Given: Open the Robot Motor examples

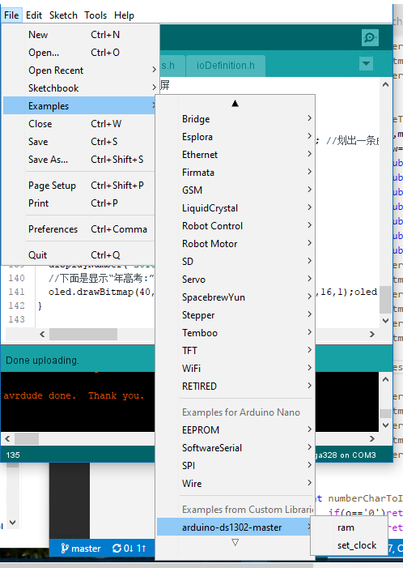Looking at the screenshot, I should click(x=235, y=244).
